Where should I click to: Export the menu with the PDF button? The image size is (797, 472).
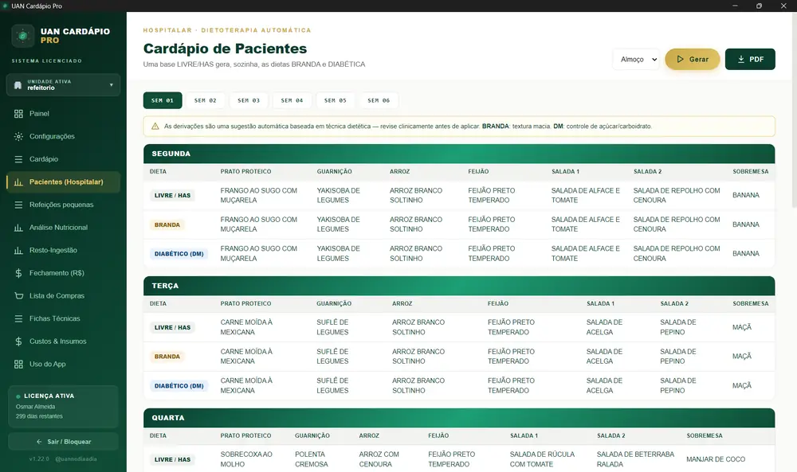click(750, 60)
